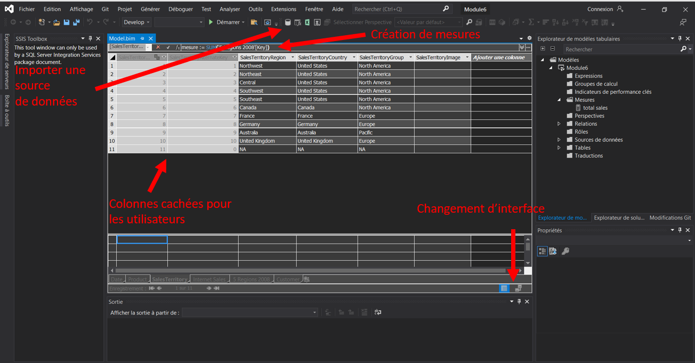Open SalesTerritoryCountry column filter dropdown
The image size is (695, 363).
353,58
